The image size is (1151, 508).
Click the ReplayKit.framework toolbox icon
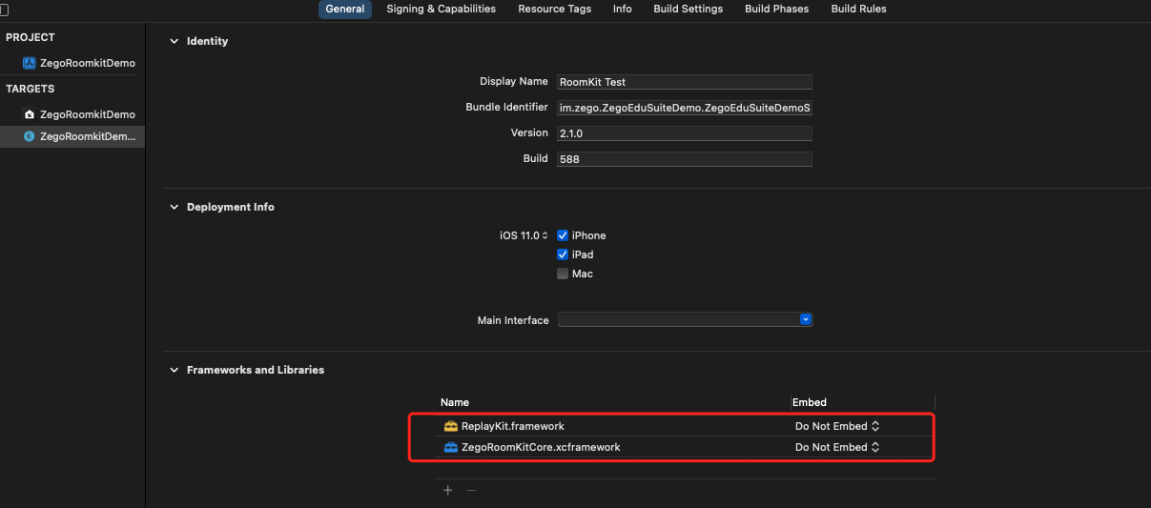451,426
